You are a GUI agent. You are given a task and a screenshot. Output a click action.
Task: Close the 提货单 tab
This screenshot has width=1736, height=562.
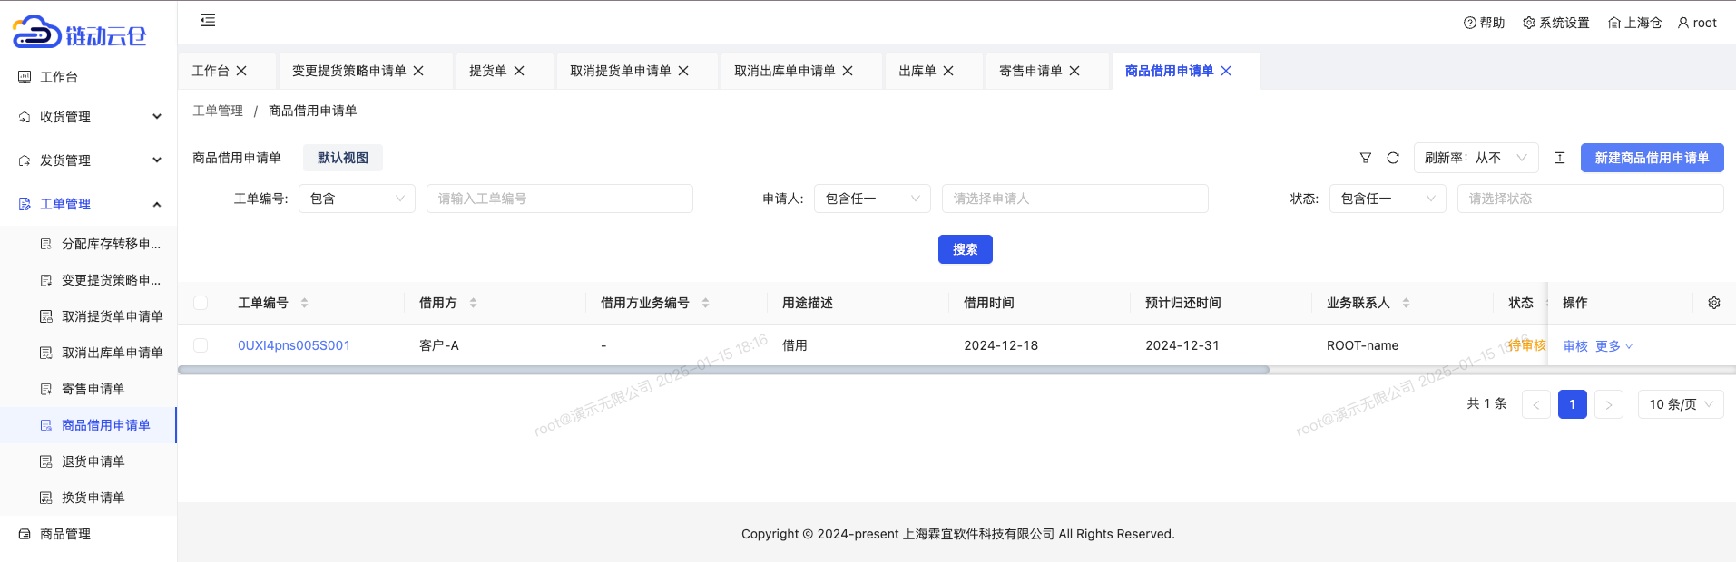point(519,71)
